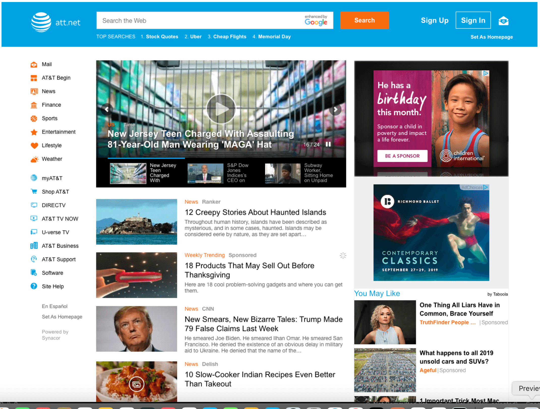Click the orange Search button
The image size is (540, 409).
tap(364, 20)
